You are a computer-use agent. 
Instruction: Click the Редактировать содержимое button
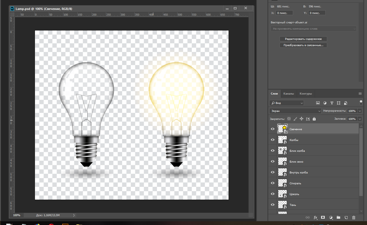pyautogui.click(x=303, y=39)
